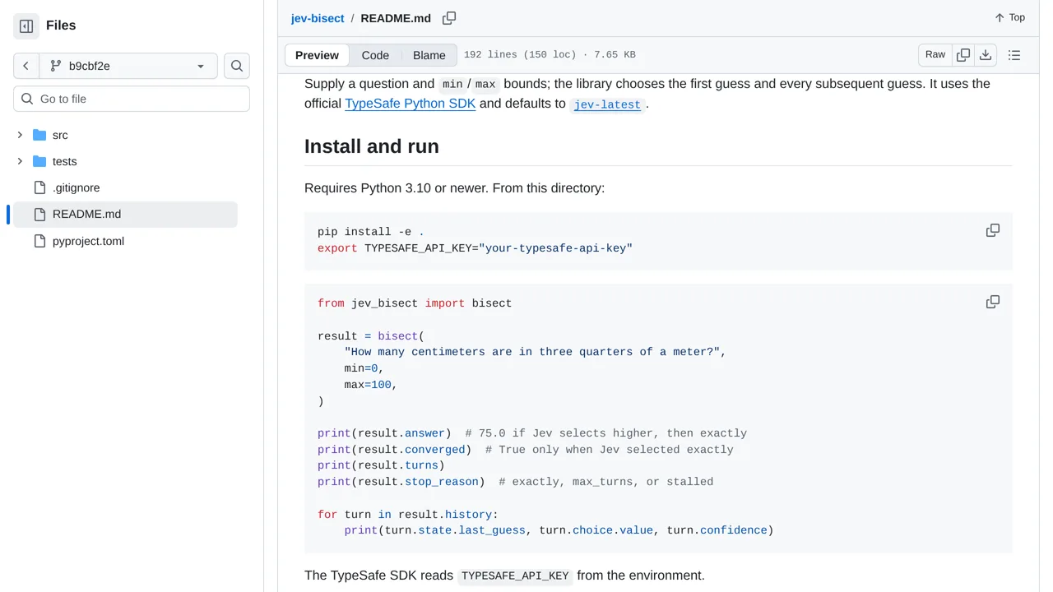1053x592 pixels.
Task: Download the raw file
Action: coord(986,55)
